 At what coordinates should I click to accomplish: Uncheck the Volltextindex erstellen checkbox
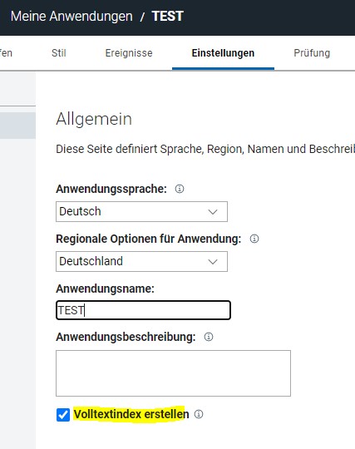[x=63, y=415]
